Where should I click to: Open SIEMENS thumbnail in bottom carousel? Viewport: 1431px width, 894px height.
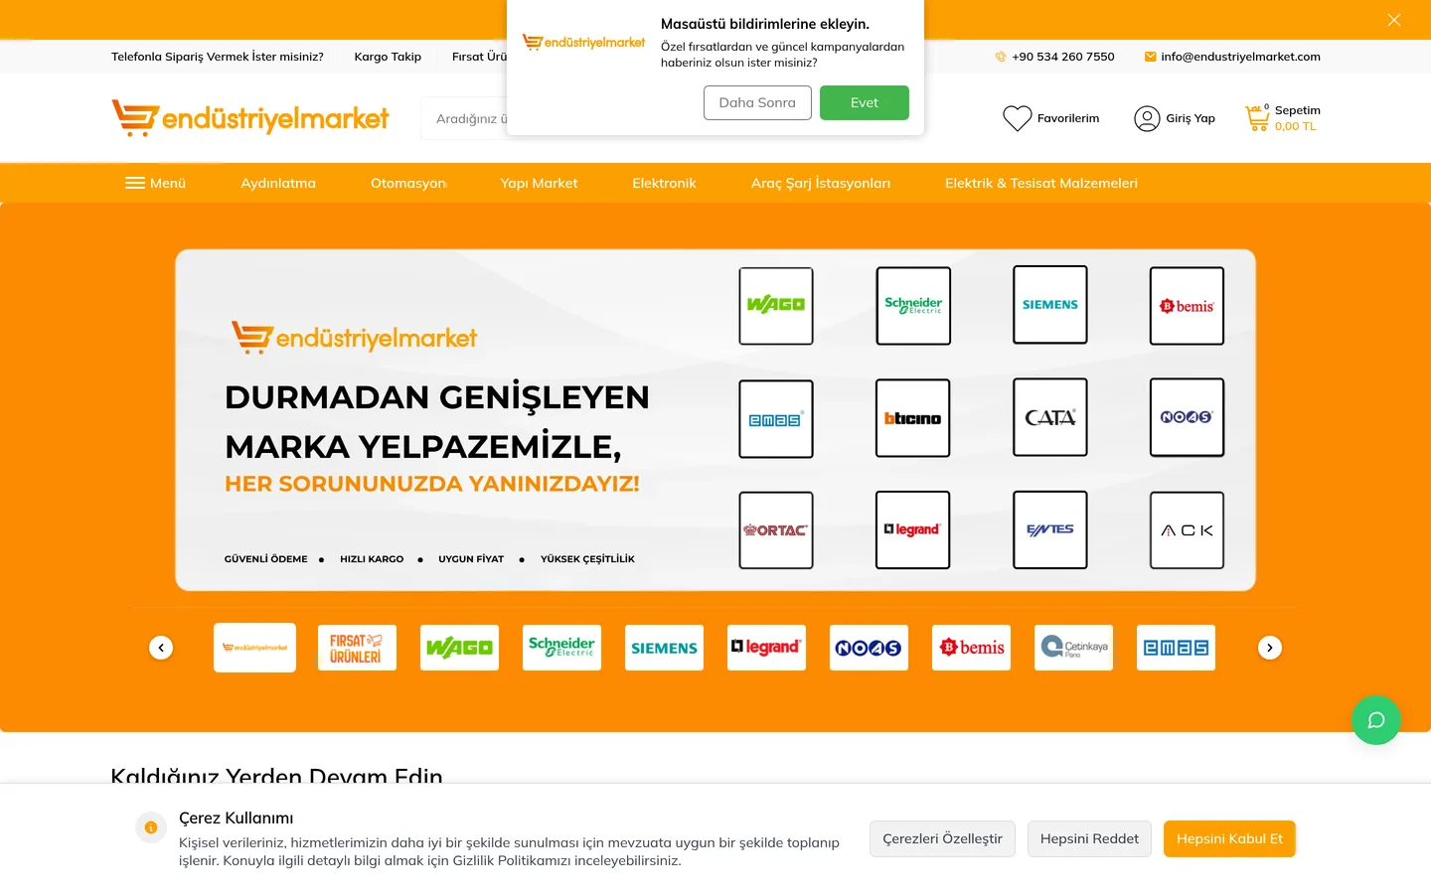[664, 648]
